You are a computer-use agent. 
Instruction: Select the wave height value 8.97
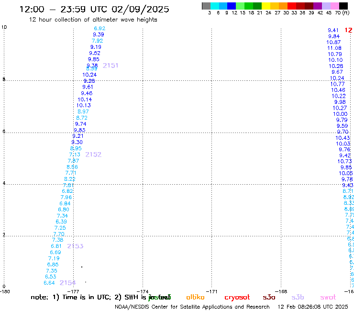click(x=83, y=111)
